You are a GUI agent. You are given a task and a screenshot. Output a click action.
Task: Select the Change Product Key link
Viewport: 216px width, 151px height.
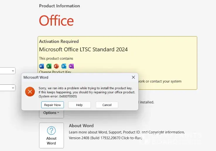coord(55,72)
